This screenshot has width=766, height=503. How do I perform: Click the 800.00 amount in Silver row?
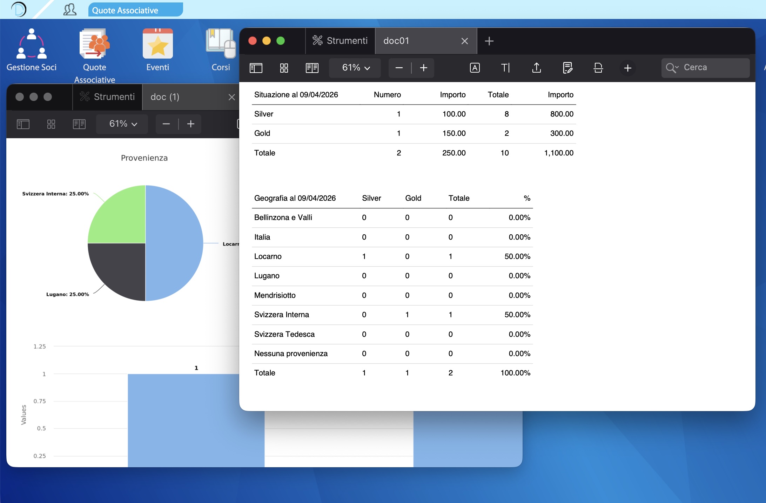[562, 114]
